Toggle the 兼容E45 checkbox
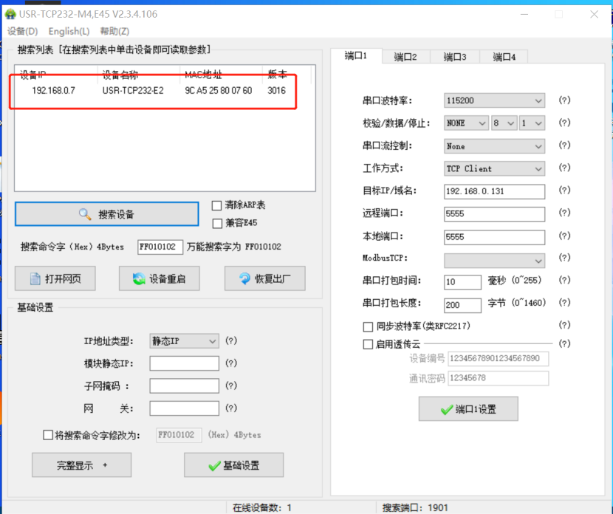Screen dimensions: 613x514 coord(217,222)
